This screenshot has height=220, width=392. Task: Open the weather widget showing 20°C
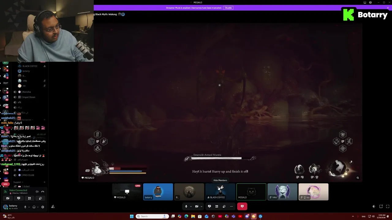9,216
